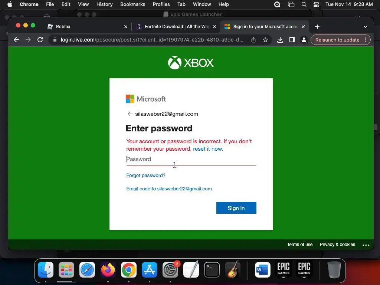380x285 pixels.
Task: Expand the tab search chevron
Action: pyautogui.click(x=365, y=27)
